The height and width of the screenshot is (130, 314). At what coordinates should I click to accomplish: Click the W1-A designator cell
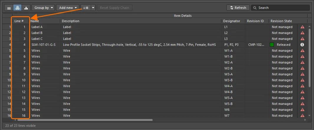(x=233, y=51)
